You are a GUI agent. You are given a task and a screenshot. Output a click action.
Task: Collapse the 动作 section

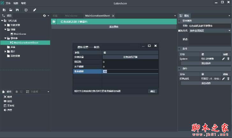coord(179,69)
